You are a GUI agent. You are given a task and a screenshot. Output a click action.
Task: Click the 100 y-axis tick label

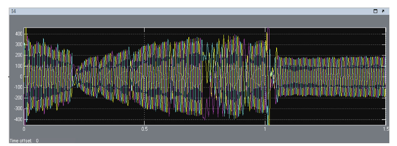[19, 66]
